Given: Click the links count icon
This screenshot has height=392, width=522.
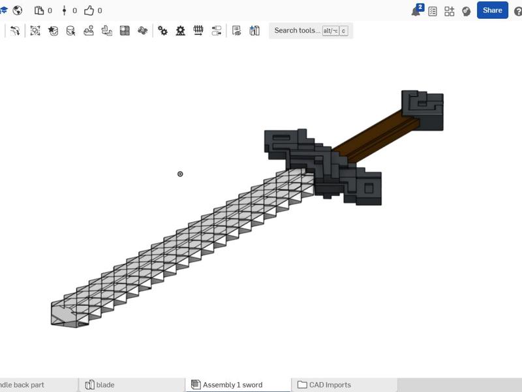Looking at the screenshot, I should click(64, 10).
